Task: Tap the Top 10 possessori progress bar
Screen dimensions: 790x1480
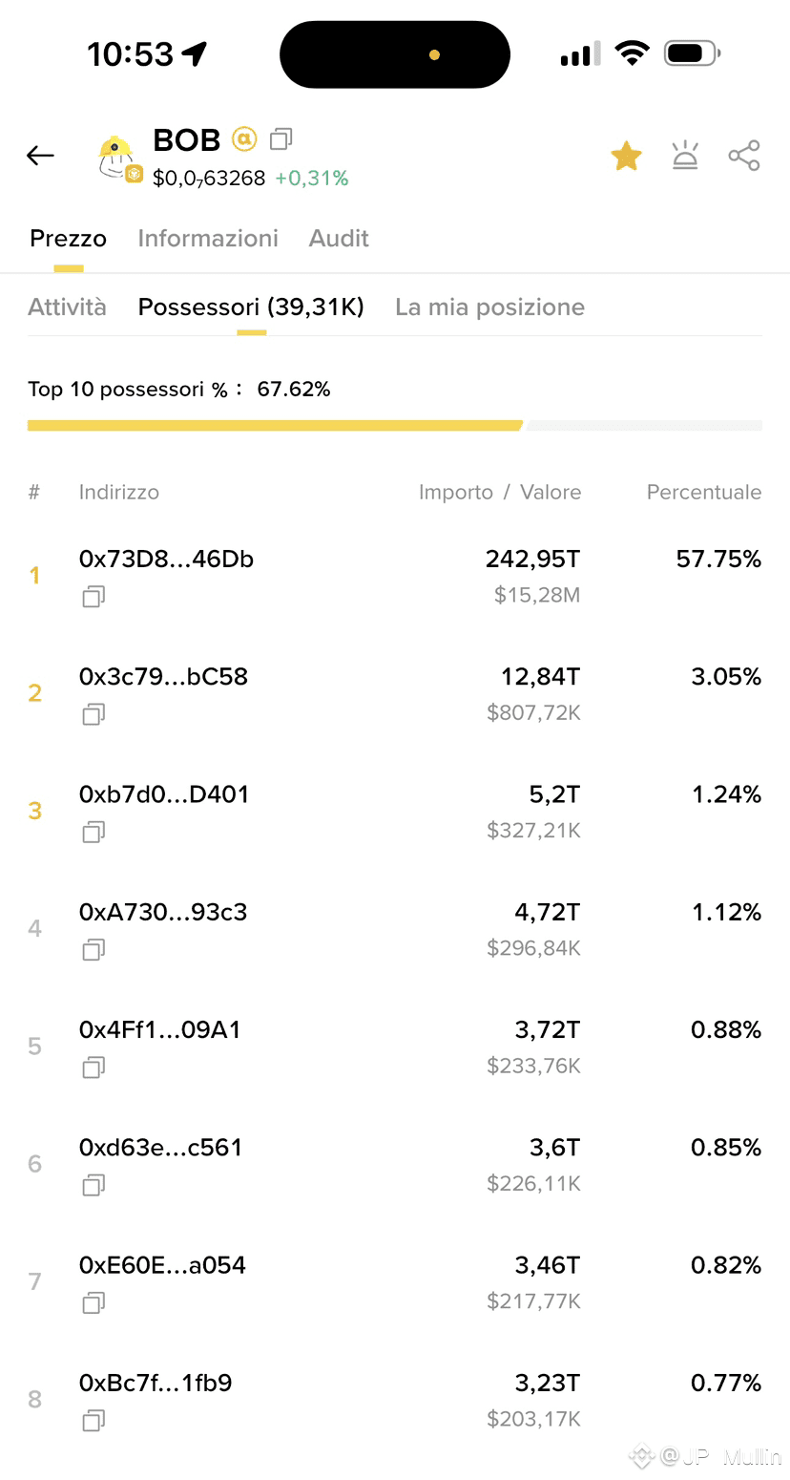Action: click(x=395, y=425)
